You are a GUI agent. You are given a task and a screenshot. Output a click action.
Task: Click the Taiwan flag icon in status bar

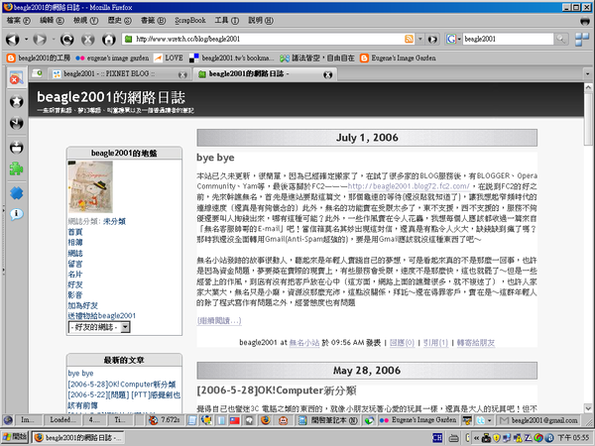[x=235, y=420]
